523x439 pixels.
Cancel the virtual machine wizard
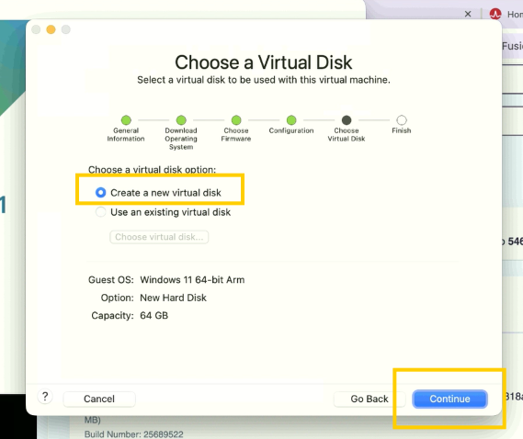point(99,399)
